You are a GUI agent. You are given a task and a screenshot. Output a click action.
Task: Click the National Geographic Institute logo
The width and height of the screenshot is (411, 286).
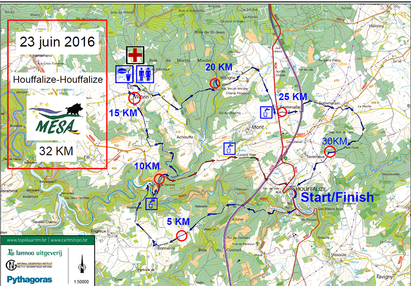pos(29,265)
